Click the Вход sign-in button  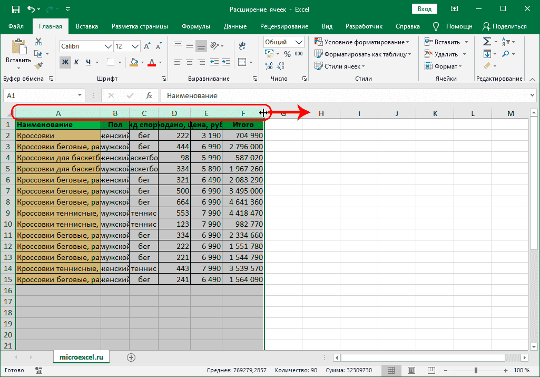click(424, 9)
